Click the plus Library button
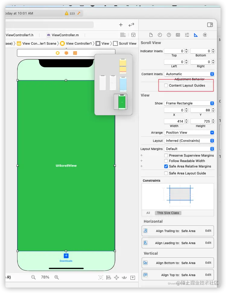This screenshot has width=226, height=293. coord(121,25)
